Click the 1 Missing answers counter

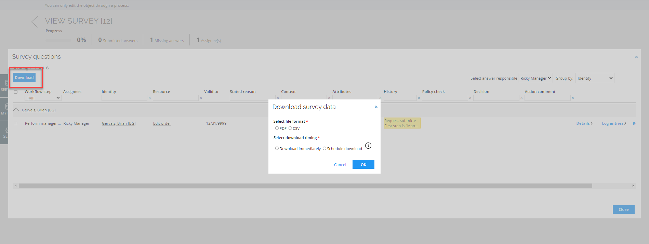(167, 40)
